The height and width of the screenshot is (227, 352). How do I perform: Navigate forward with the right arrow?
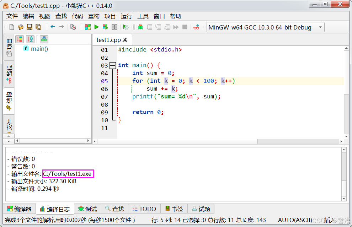62,27
